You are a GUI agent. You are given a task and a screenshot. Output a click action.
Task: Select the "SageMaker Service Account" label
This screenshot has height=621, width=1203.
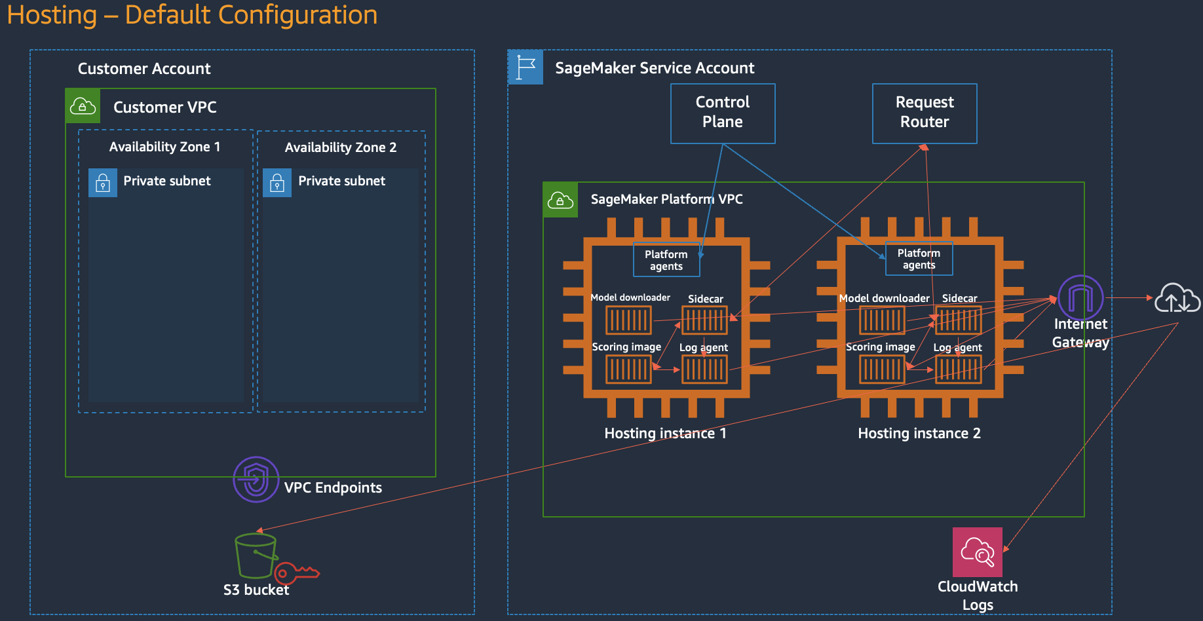click(x=655, y=68)
